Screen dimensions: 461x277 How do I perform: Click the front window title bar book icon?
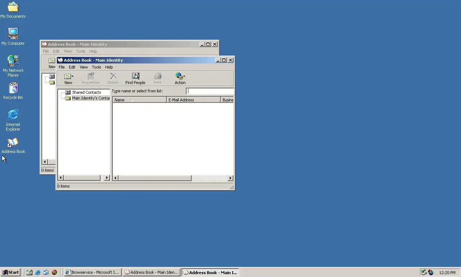(x=61, y=60)
